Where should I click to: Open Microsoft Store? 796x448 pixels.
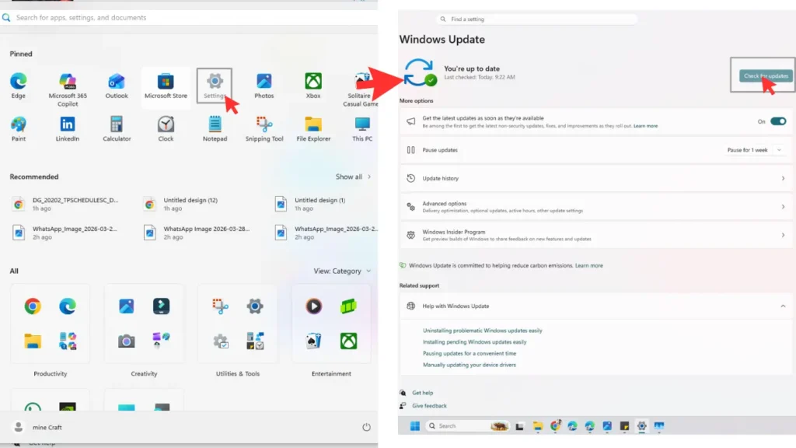pyautogui.click(x=166, y=82)
